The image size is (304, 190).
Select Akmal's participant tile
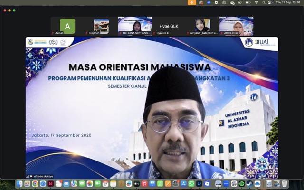click(67, 26)
